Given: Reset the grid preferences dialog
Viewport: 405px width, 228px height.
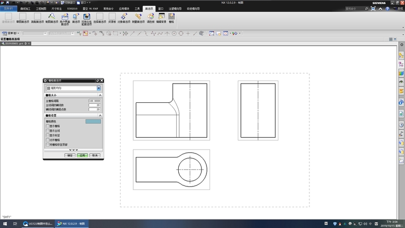Looking at the screenshot, I should [97, 81].
